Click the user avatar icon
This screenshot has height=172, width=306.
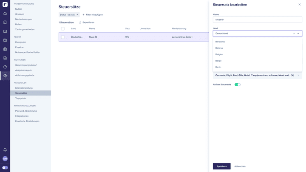click(5, 158)
